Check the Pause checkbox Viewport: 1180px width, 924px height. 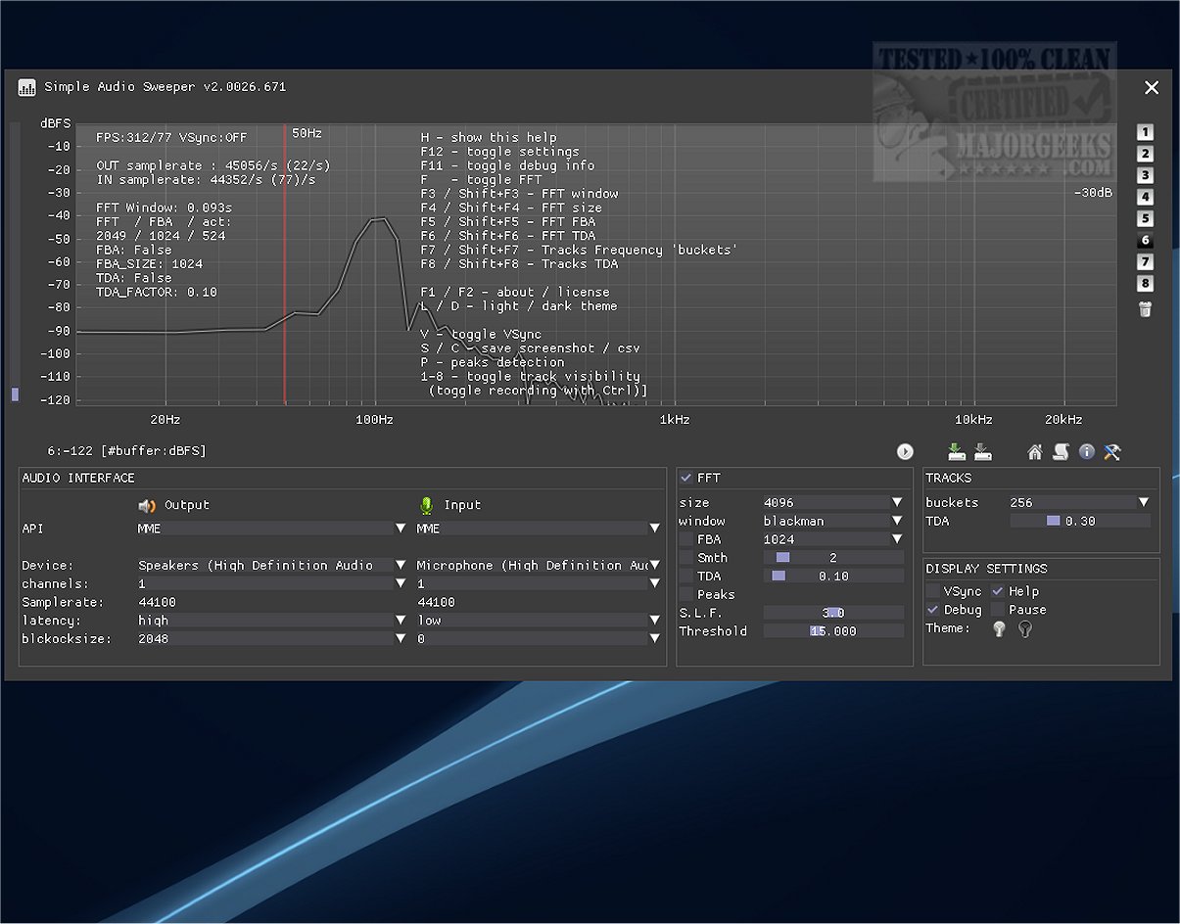(998, 610)
